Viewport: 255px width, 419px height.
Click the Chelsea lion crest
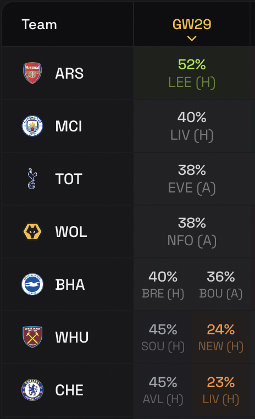click(x=32, y=390)
